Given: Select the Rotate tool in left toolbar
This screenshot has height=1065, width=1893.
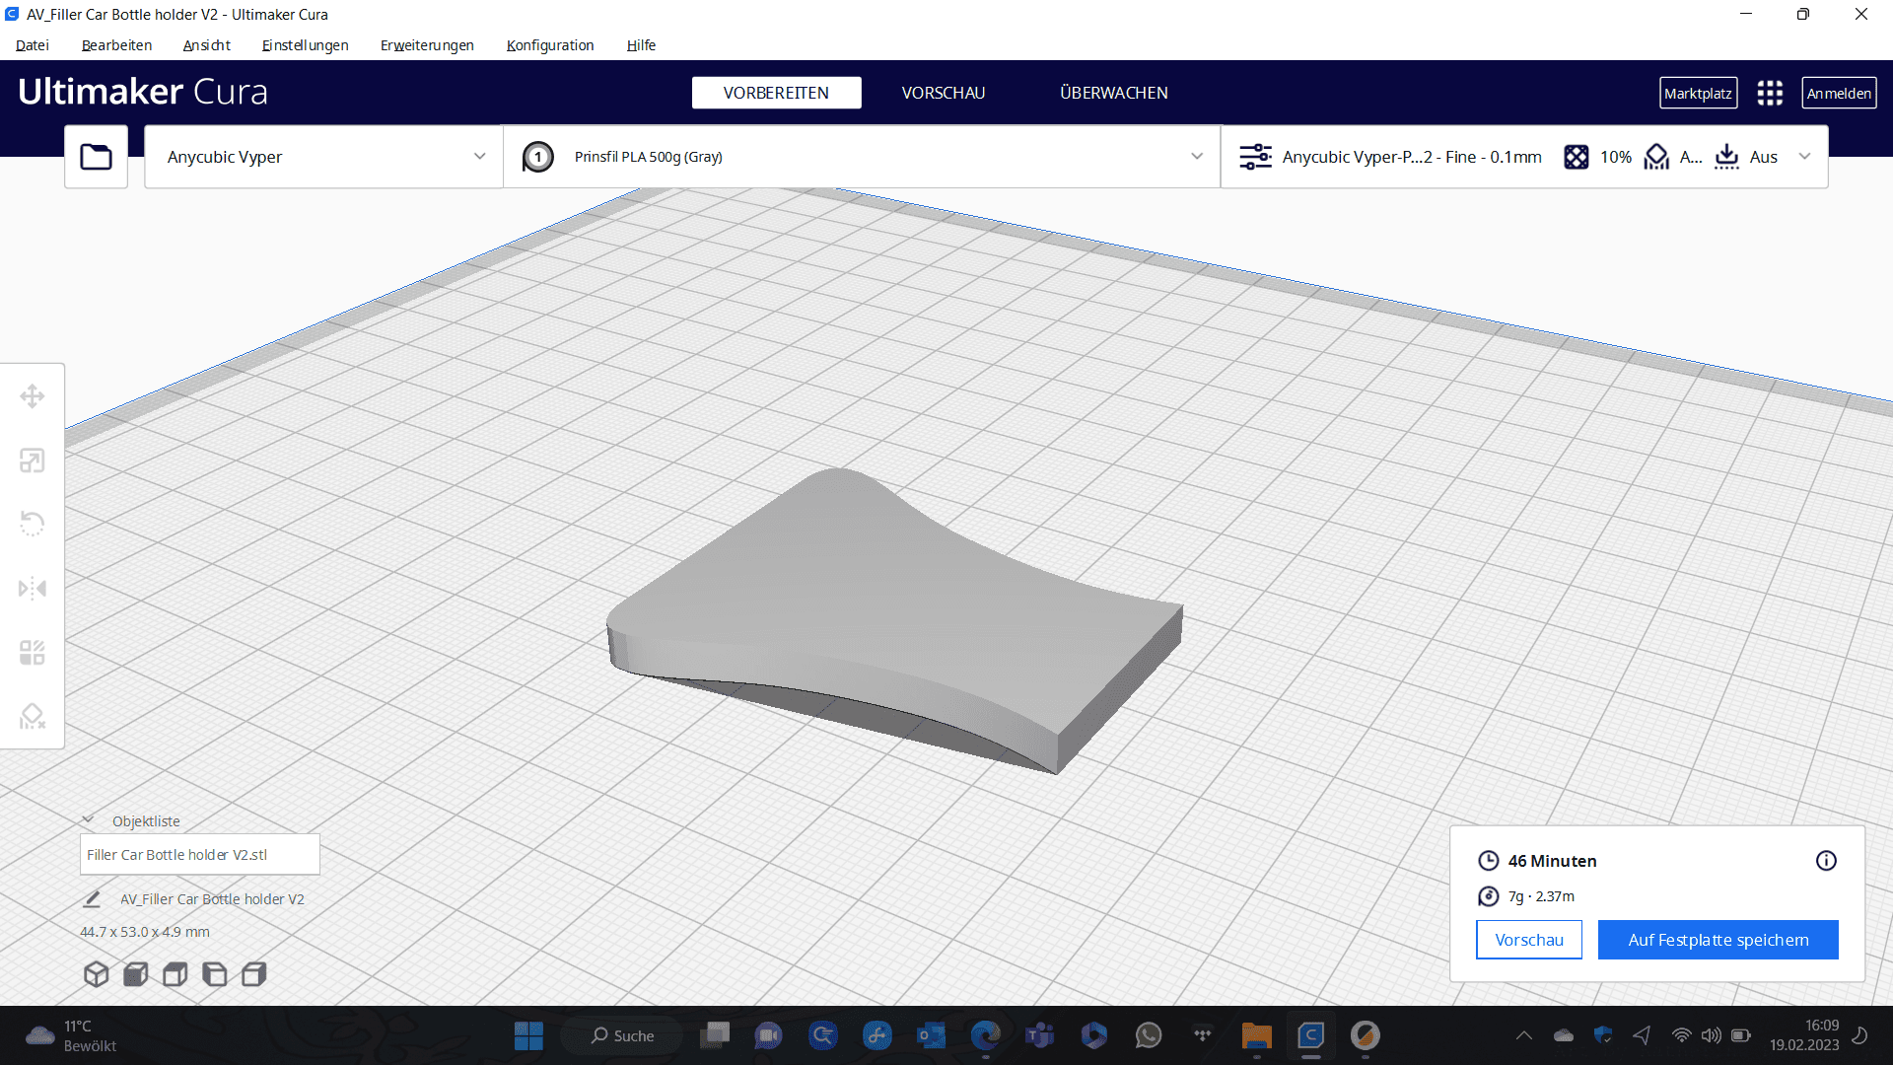Looking at the screenshot, I should coord(33,524).
